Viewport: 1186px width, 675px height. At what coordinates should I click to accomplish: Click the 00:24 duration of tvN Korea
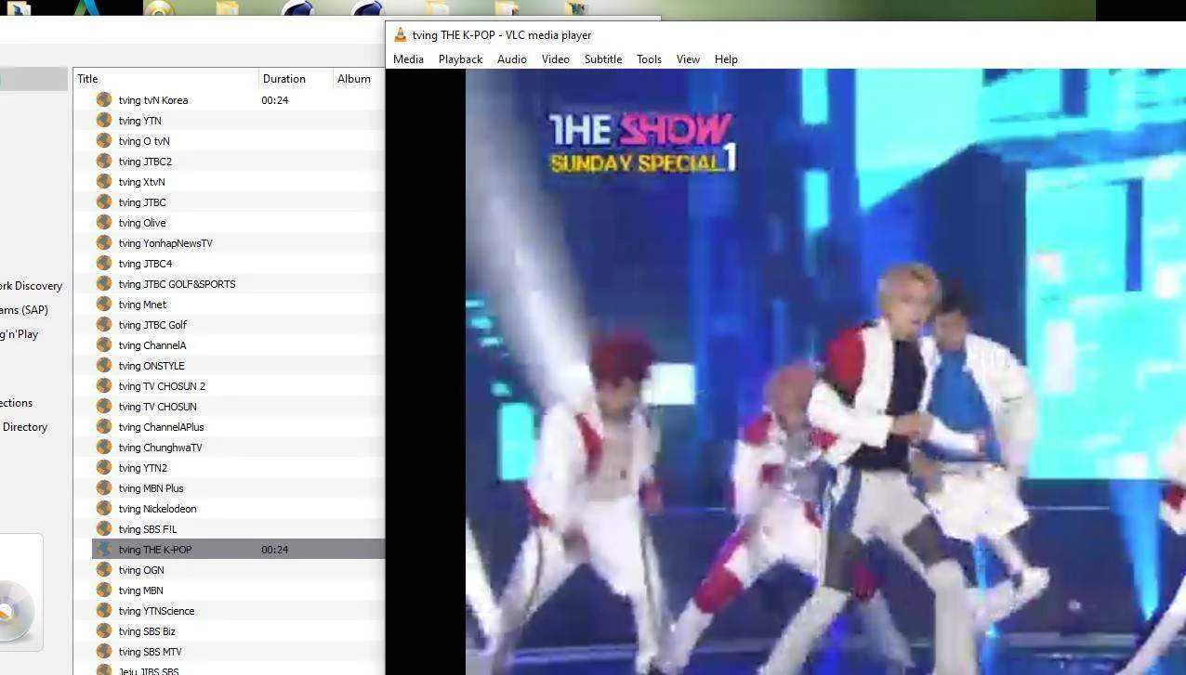coord(274,100)
